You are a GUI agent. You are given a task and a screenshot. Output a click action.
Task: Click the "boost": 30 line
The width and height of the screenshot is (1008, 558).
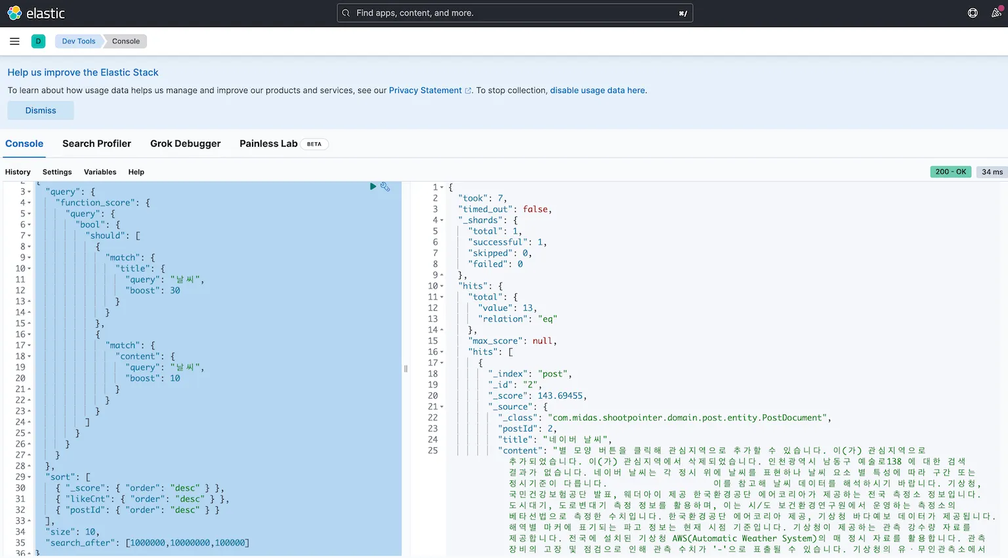(154, 290)
